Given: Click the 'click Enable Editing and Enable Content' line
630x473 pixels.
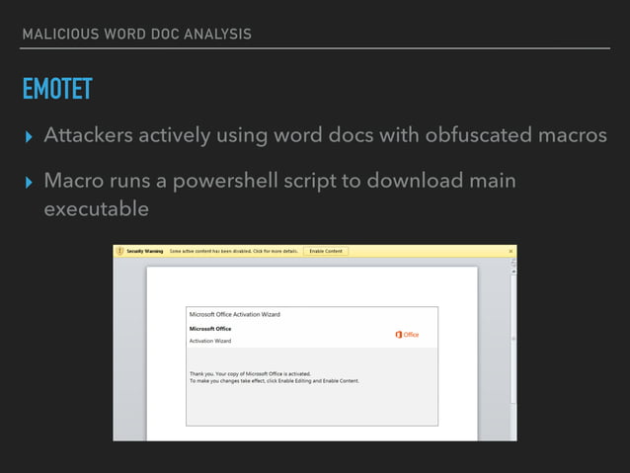Looking at the screenshot, I should click(x=274, y=381).
